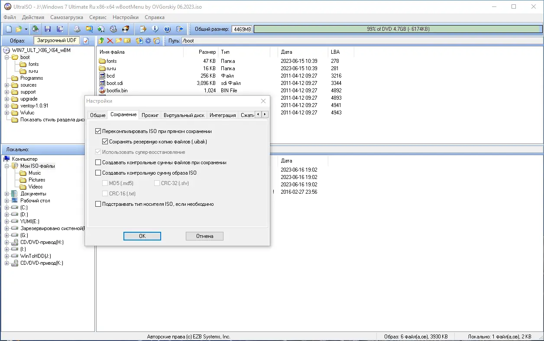Click the document-with-arrow icon before the info icon
The image size is (544, 341).
click(143, 29)
